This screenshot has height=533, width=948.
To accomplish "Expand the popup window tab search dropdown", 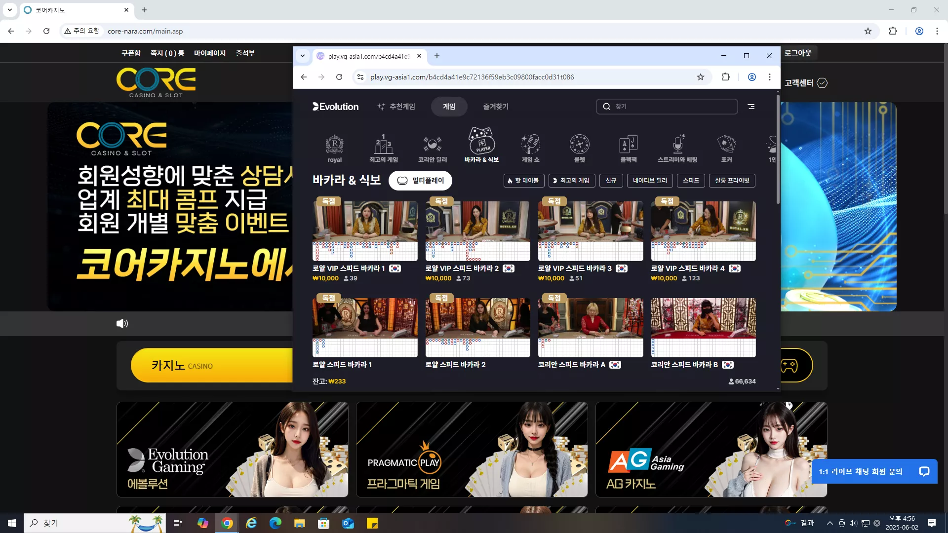I will [x=303, y=56].
